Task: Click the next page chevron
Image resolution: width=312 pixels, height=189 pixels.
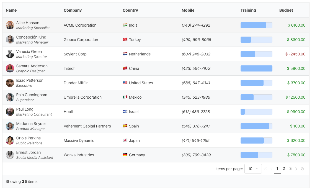Action: pos(296,168)
